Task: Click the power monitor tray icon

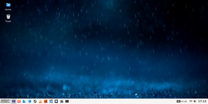Action: click(179, 101)
